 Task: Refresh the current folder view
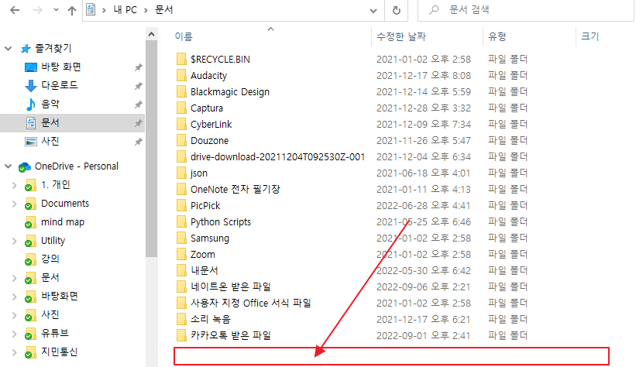pyautogui.click(x=397, y=11)
